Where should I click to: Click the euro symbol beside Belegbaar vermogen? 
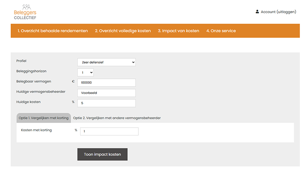coord(73,81)
